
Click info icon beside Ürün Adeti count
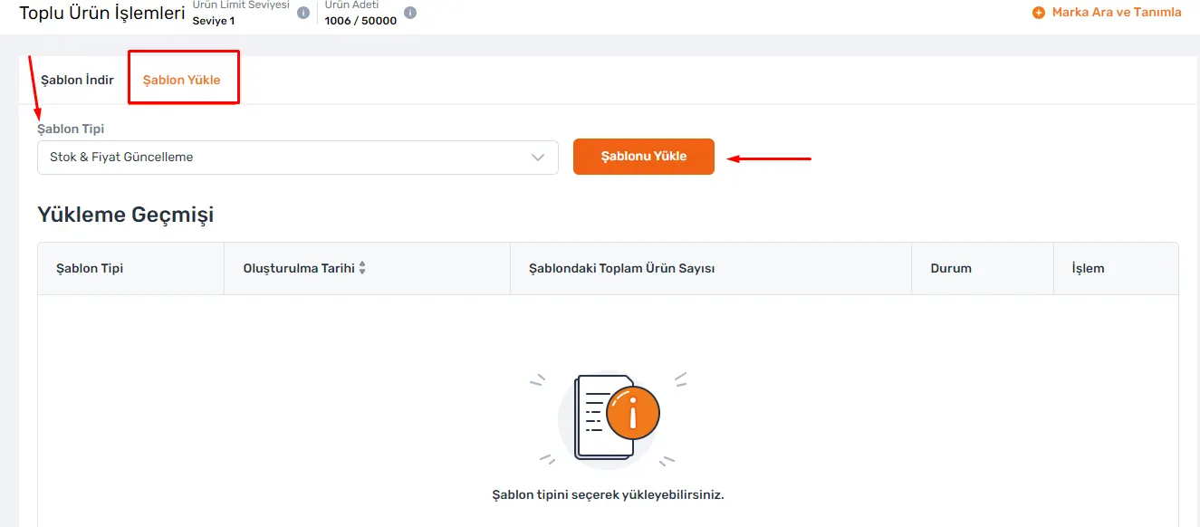coord(410,14)
